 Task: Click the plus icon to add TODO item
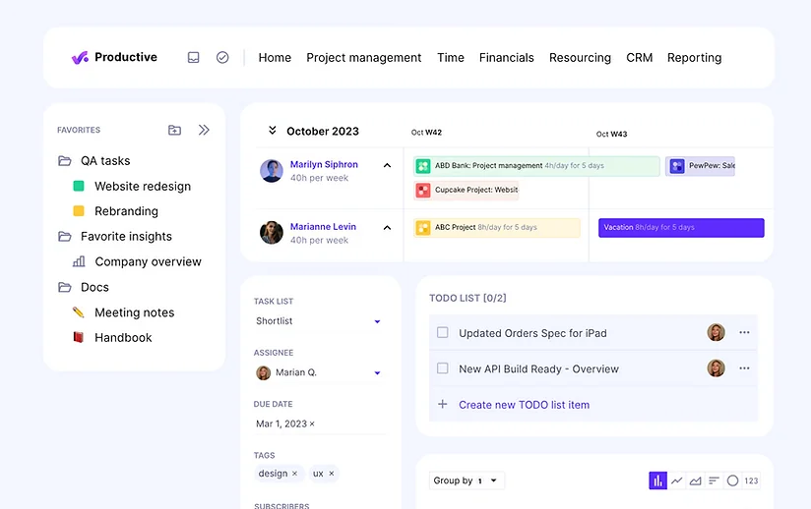443,404
